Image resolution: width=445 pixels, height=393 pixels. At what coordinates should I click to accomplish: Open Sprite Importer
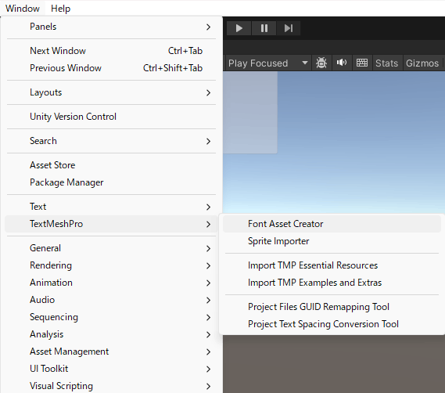coord(332,241)
